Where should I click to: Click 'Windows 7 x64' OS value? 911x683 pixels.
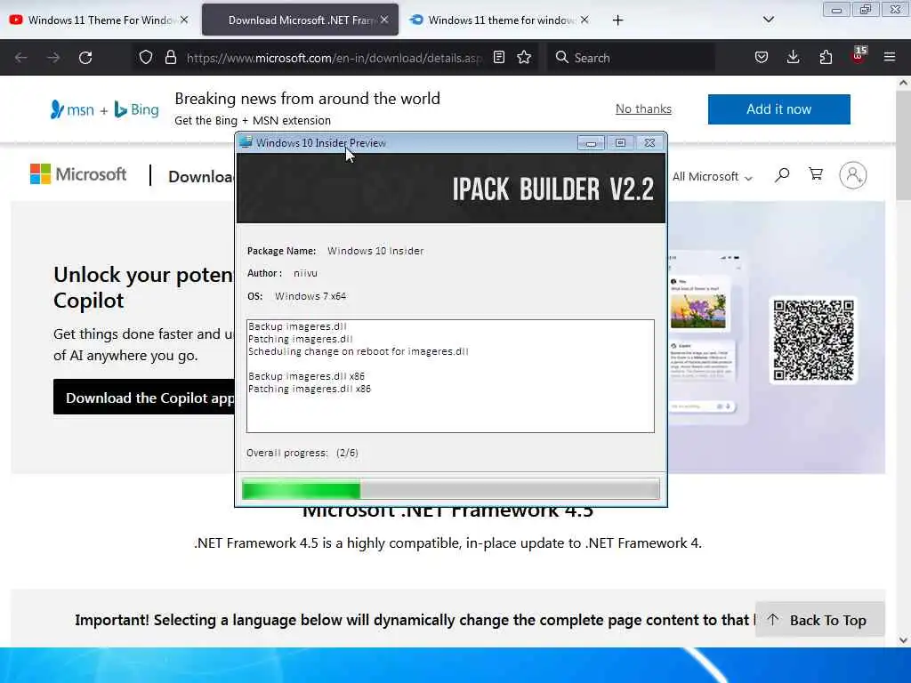(x=310, y=296)
